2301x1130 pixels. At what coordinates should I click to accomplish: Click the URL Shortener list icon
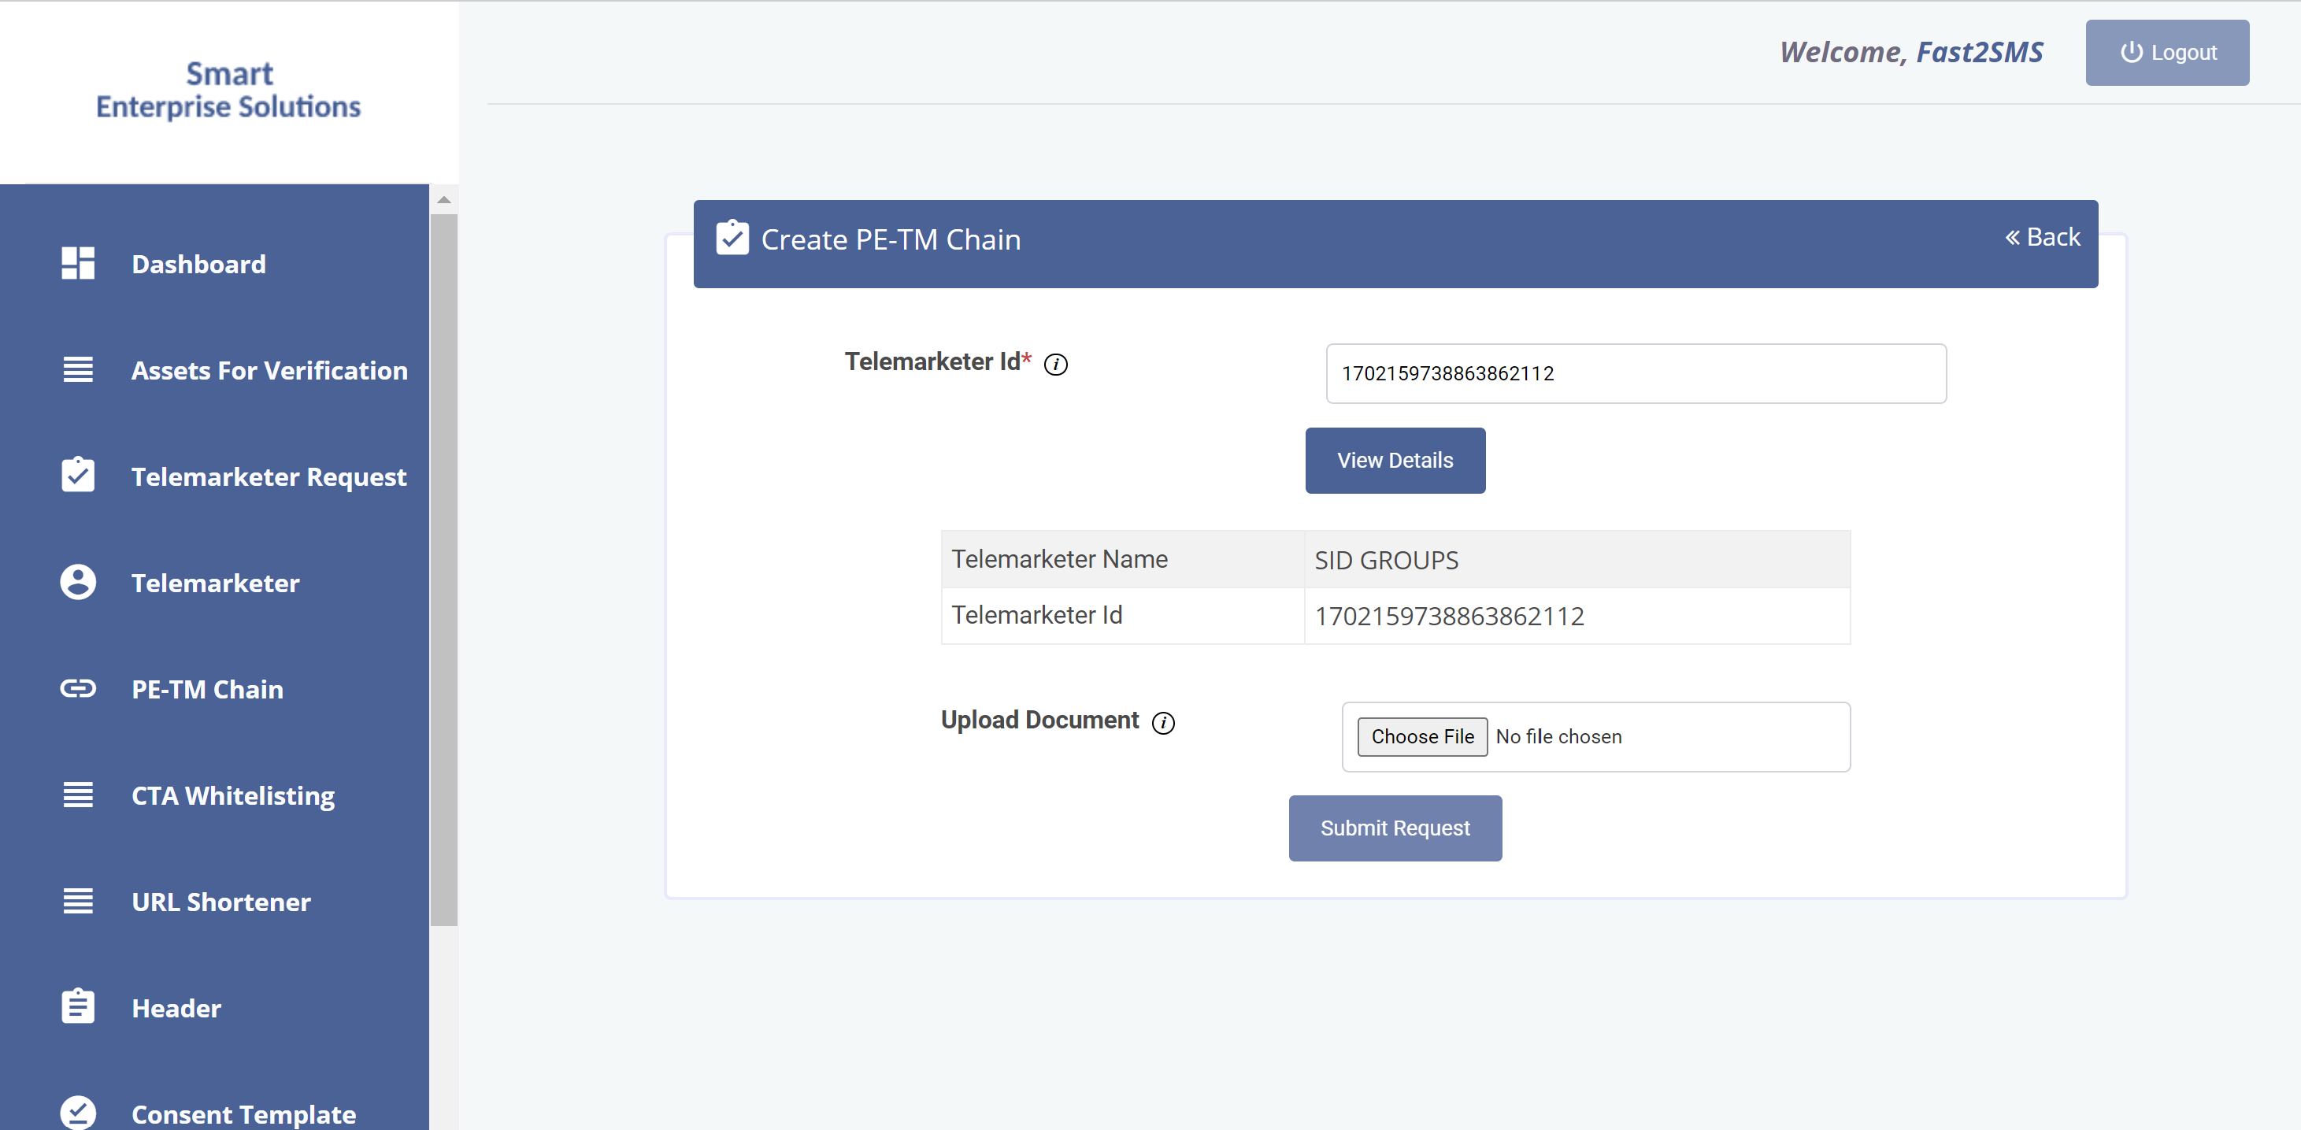(78, 902)
